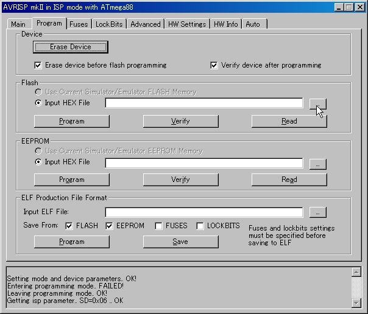Click the Input ELF File field
The image size is (368, 314).
point(204,212)
